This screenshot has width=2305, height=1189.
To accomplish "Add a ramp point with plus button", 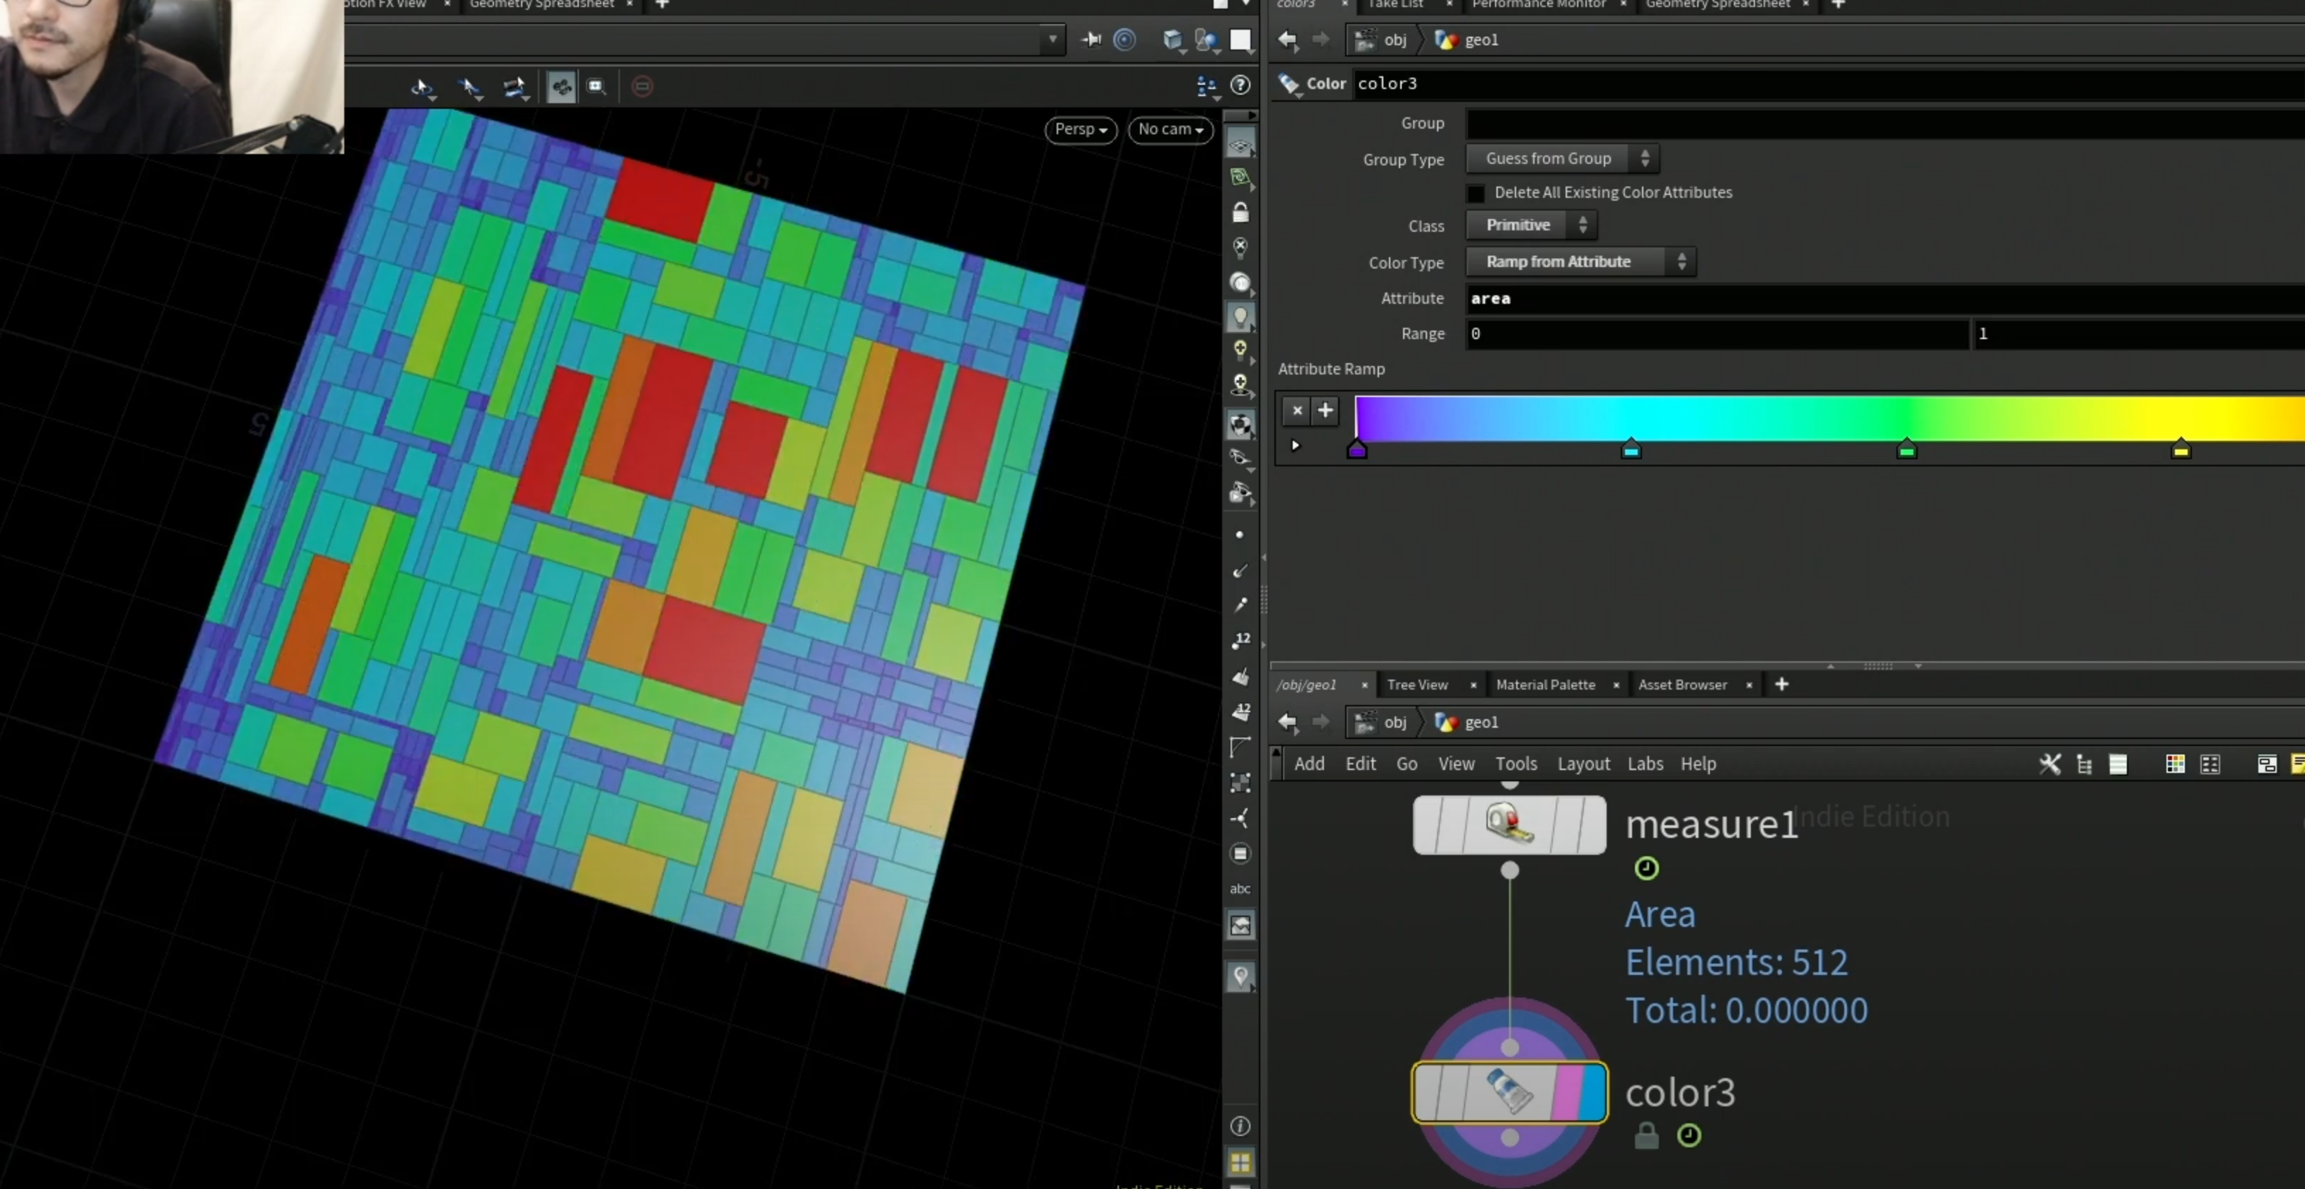I will click(1325, 410).
